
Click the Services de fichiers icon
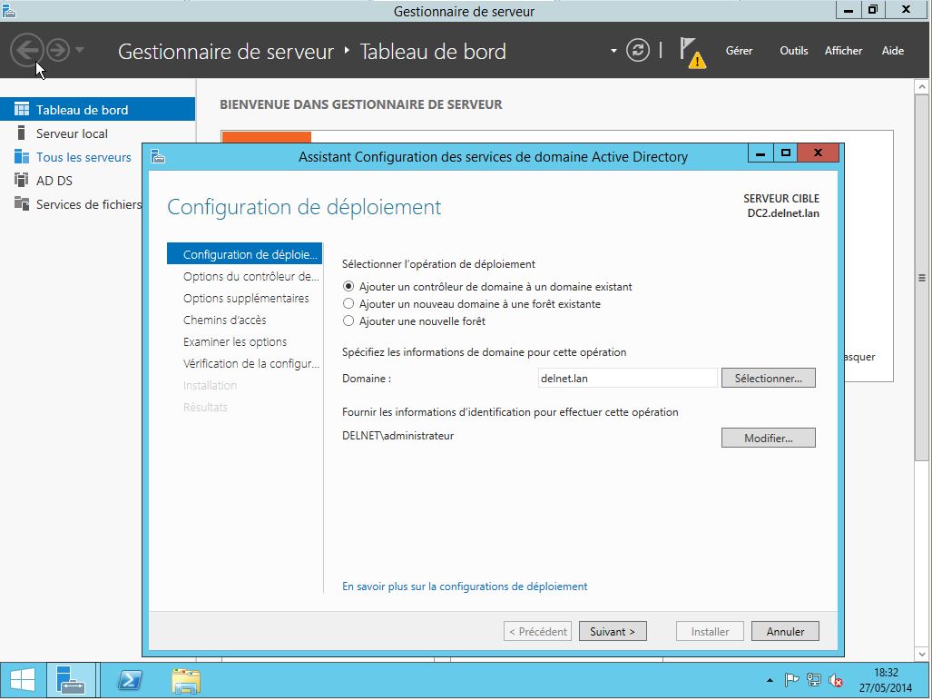(22, 203)
